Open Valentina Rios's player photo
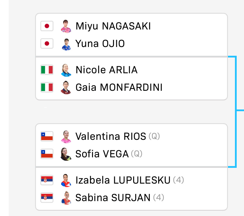The width and height of the screenshot is (244, 216). (66, 137)
